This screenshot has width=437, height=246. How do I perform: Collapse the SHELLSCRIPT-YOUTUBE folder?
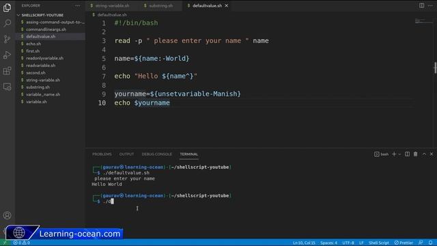[42, 15]
